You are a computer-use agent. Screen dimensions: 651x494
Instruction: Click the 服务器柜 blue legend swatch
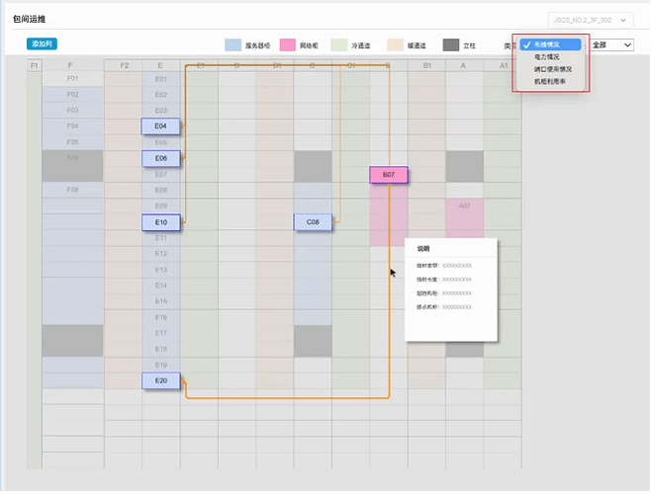(x=232, y=45)
